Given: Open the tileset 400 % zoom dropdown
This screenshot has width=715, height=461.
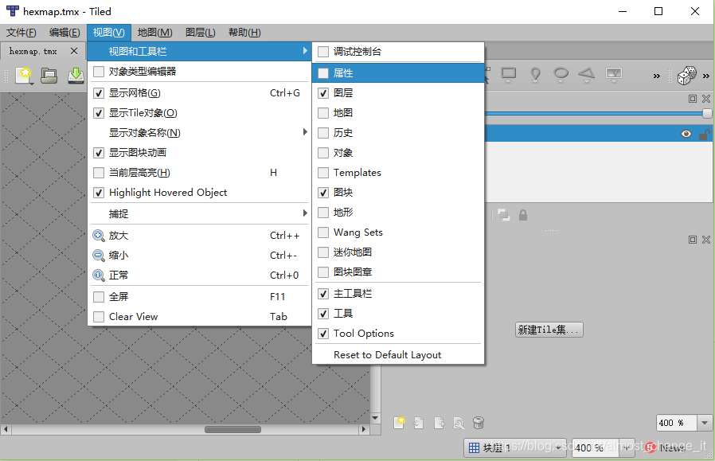Looking at the screenshot, I should click(705, 423).
